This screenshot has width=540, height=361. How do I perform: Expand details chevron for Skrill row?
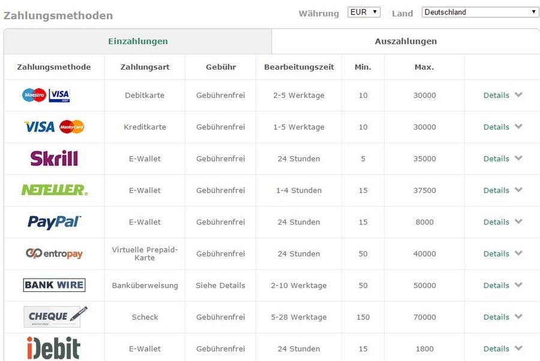click(x=518, y=158)
